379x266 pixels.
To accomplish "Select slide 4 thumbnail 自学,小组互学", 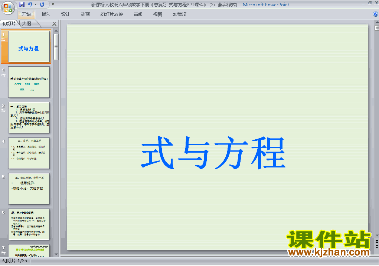I will click(x=29, y=153).
